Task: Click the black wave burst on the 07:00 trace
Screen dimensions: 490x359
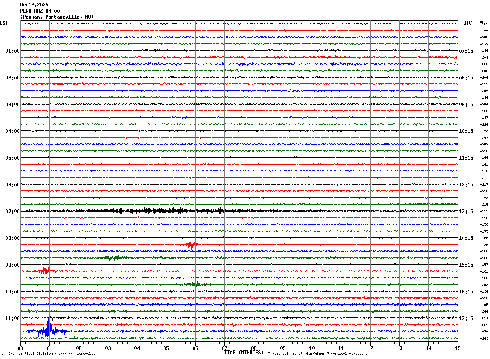Action: 162,211
